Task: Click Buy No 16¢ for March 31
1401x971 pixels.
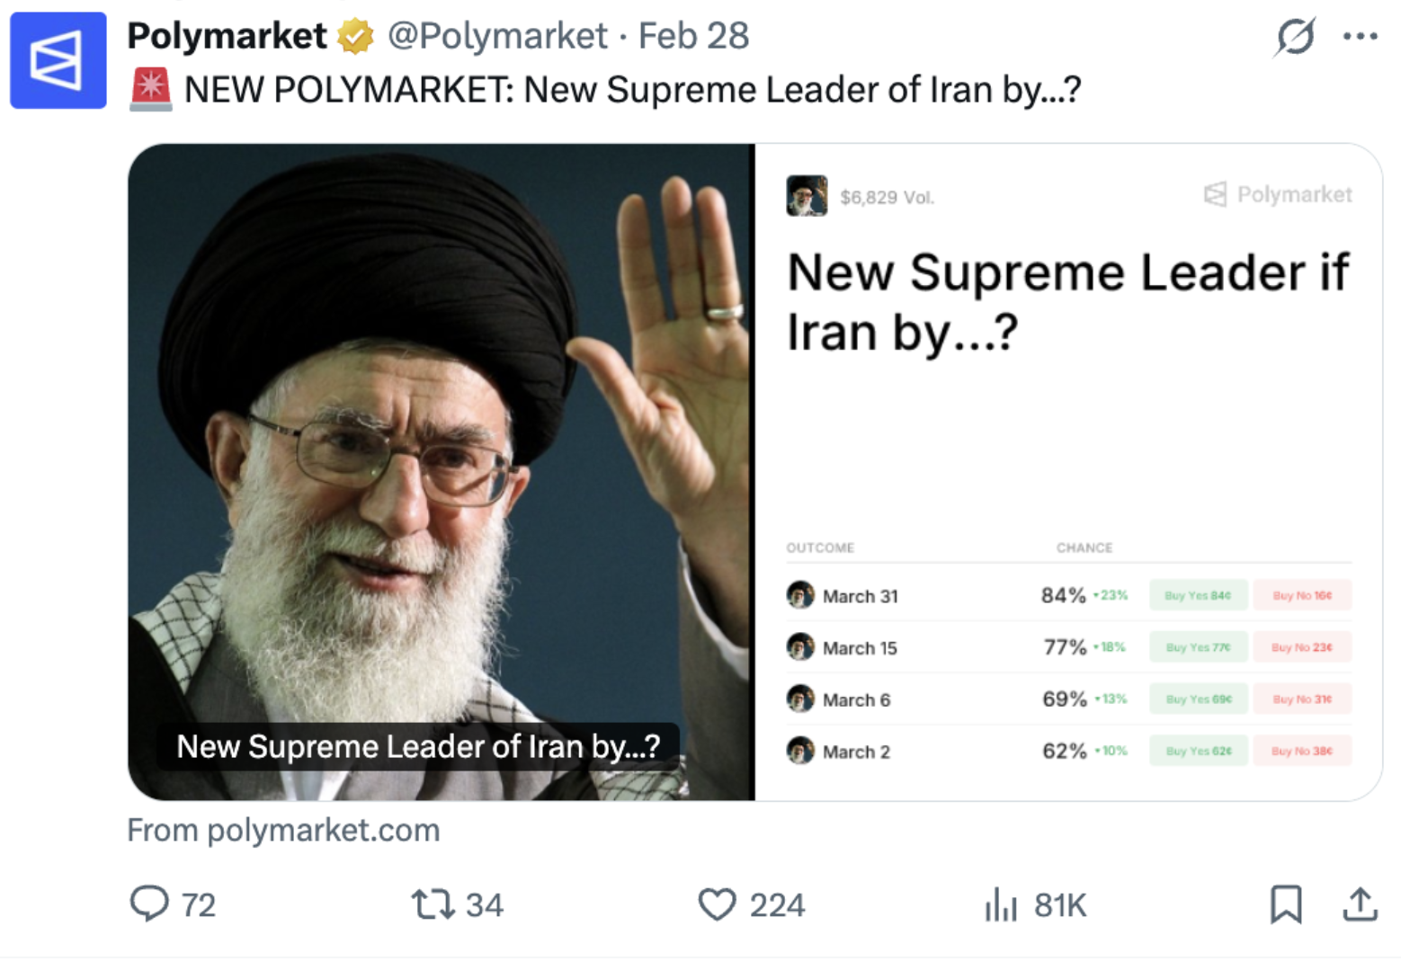Action: pyautogui.click(x=1302, y=595)
